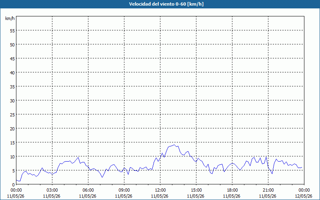Viewport: 320px width, 200px height.
Task: Click the 25 value on the y-axis
Action: (12, 114)
